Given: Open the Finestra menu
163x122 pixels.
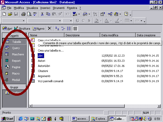Looking at the screenshot, I should [x=72, y=8].
